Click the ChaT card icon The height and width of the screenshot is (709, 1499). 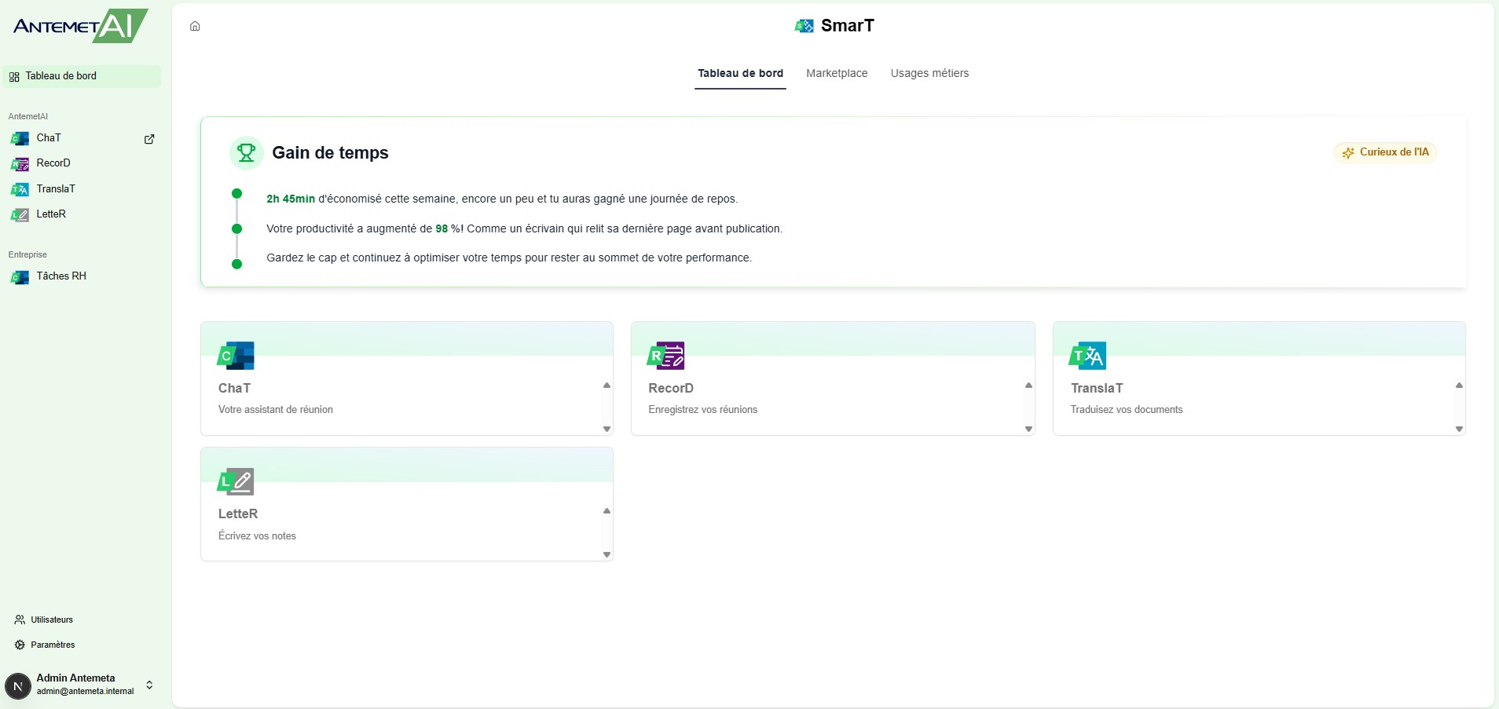tap(236, 356)
